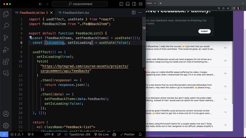
Task: Change the LF end of line sequence
Action: pyautogui.click(x=59, y=134)
